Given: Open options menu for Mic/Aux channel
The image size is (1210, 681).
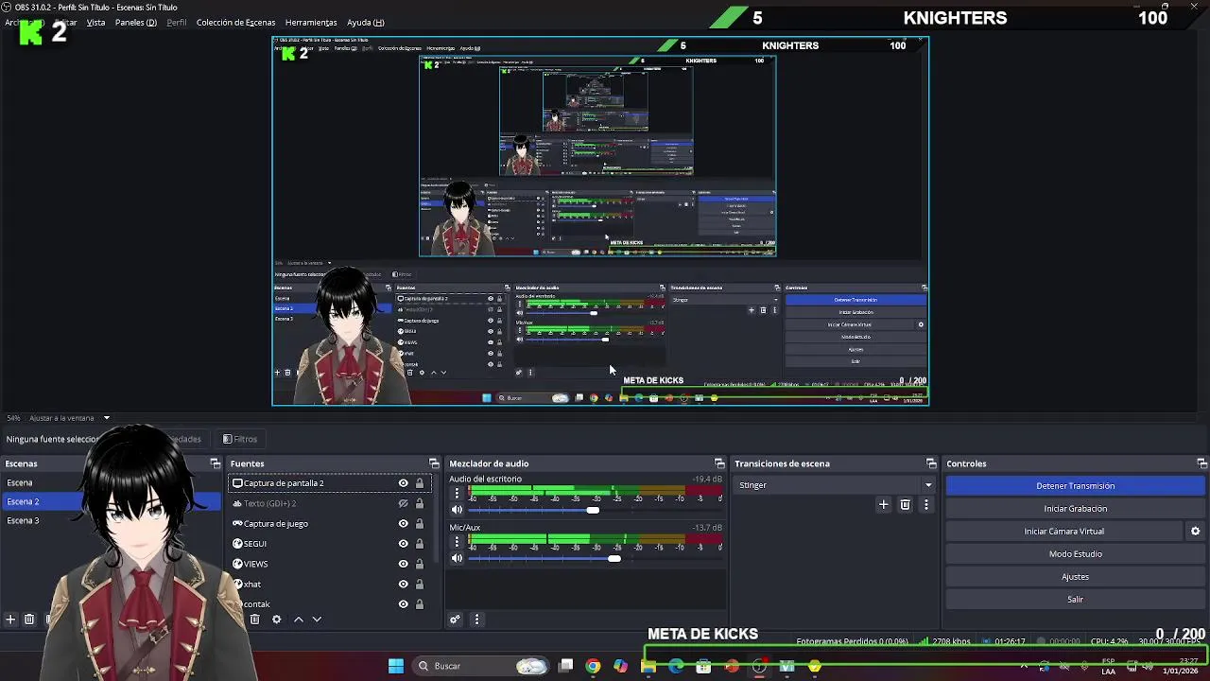Looking at the screenshot, I should coord(457,542).
